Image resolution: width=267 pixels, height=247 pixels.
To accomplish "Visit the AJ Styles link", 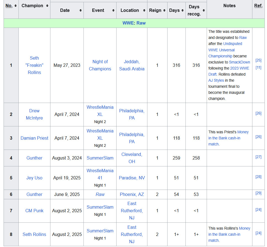I will pos(216,80).
